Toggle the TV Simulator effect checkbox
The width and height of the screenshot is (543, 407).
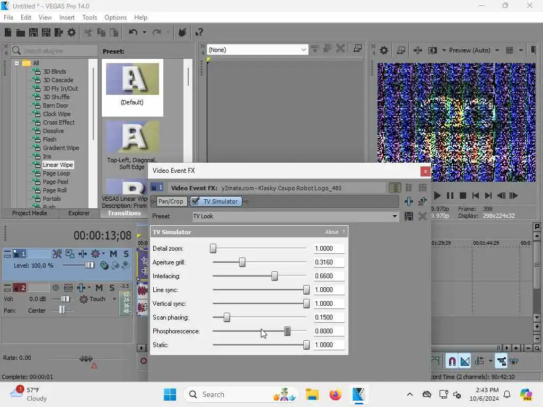click(195, 201)
